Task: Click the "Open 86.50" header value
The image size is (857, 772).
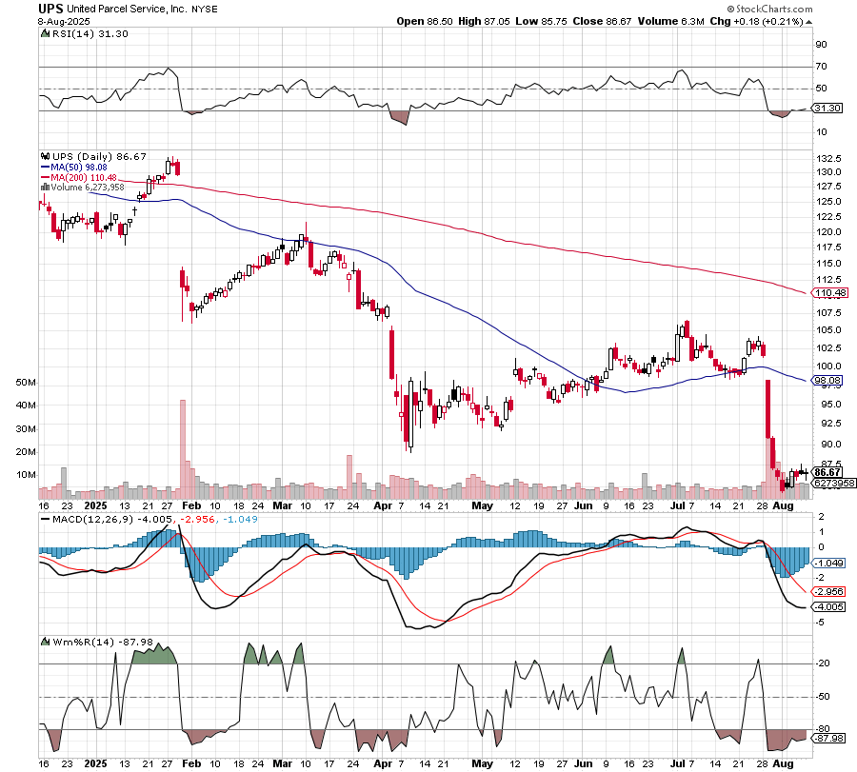Action: [425, 21]
